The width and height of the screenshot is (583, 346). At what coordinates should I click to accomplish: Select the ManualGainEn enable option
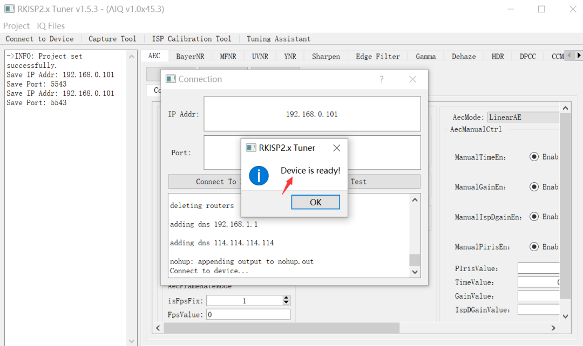click(534, 187)
